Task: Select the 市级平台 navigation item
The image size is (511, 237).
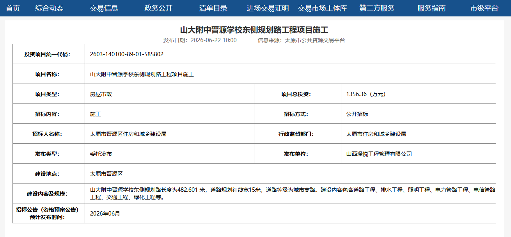Action: [484, 8]
